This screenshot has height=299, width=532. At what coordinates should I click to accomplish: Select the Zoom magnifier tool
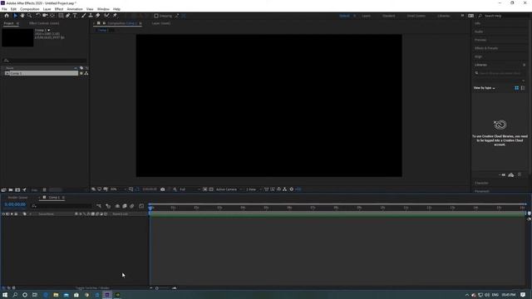tap(30, 16)
